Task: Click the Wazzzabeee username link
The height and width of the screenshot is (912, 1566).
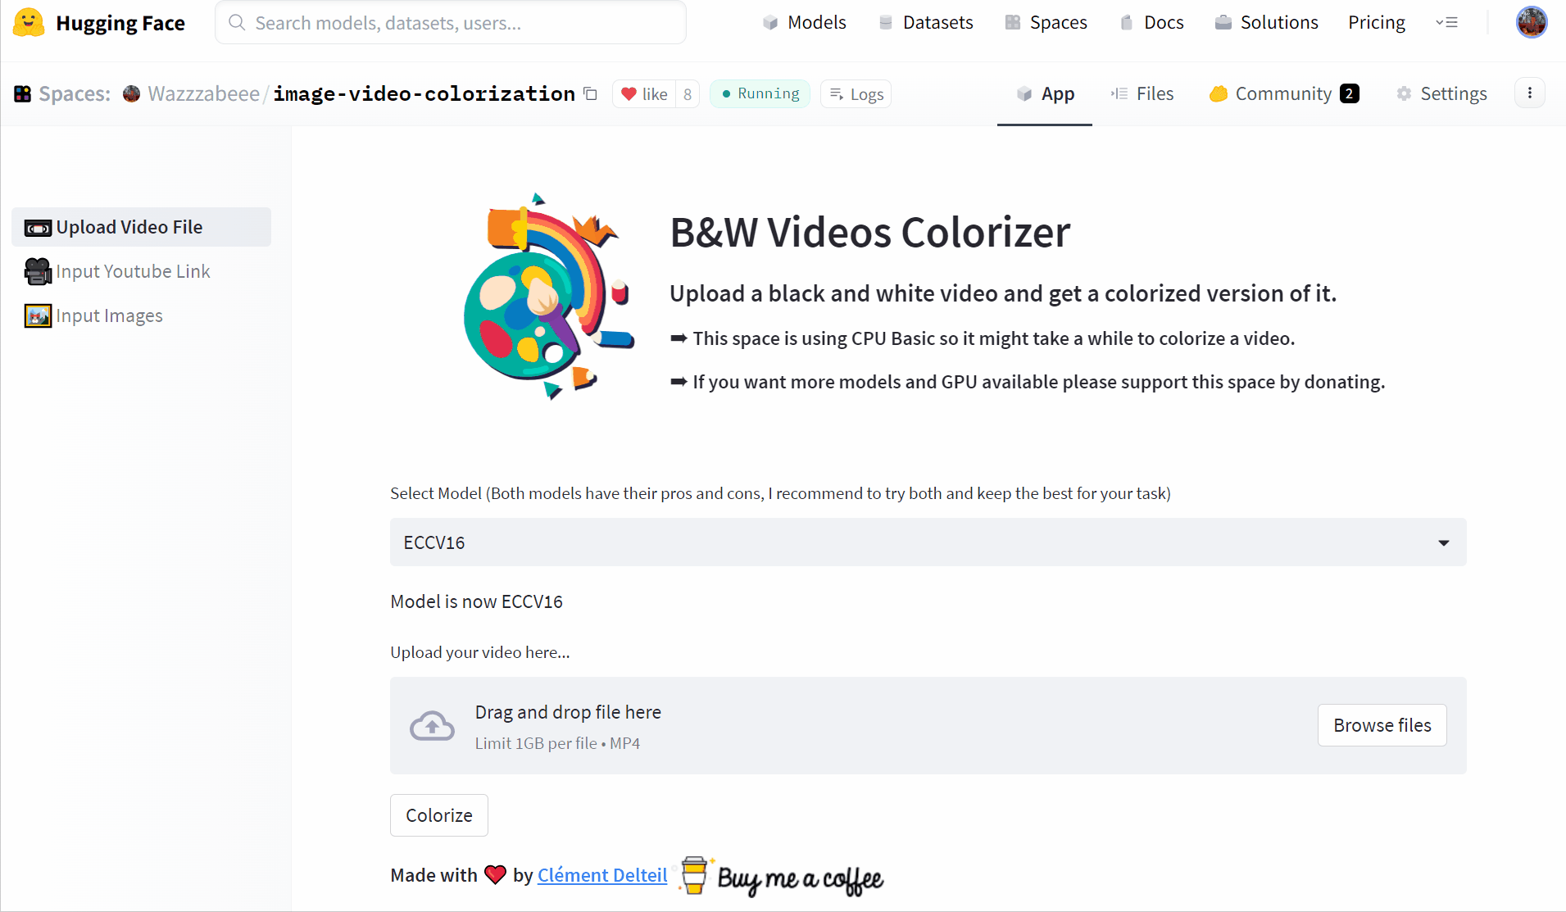Action: pos(203,94)
